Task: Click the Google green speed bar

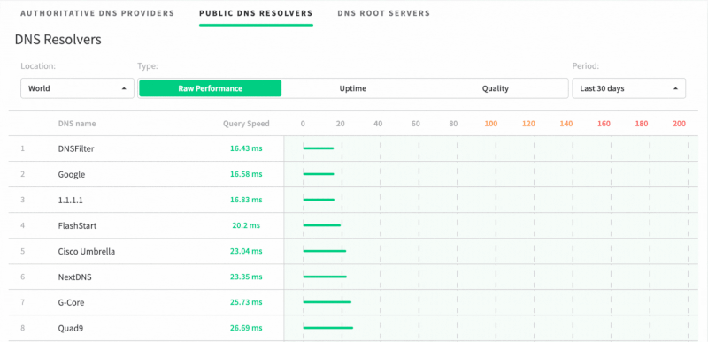Action: pyautogui.click(x=319, y=173)
